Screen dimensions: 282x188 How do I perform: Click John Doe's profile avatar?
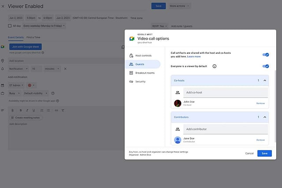pyautogui.click(x=178, y=103)
